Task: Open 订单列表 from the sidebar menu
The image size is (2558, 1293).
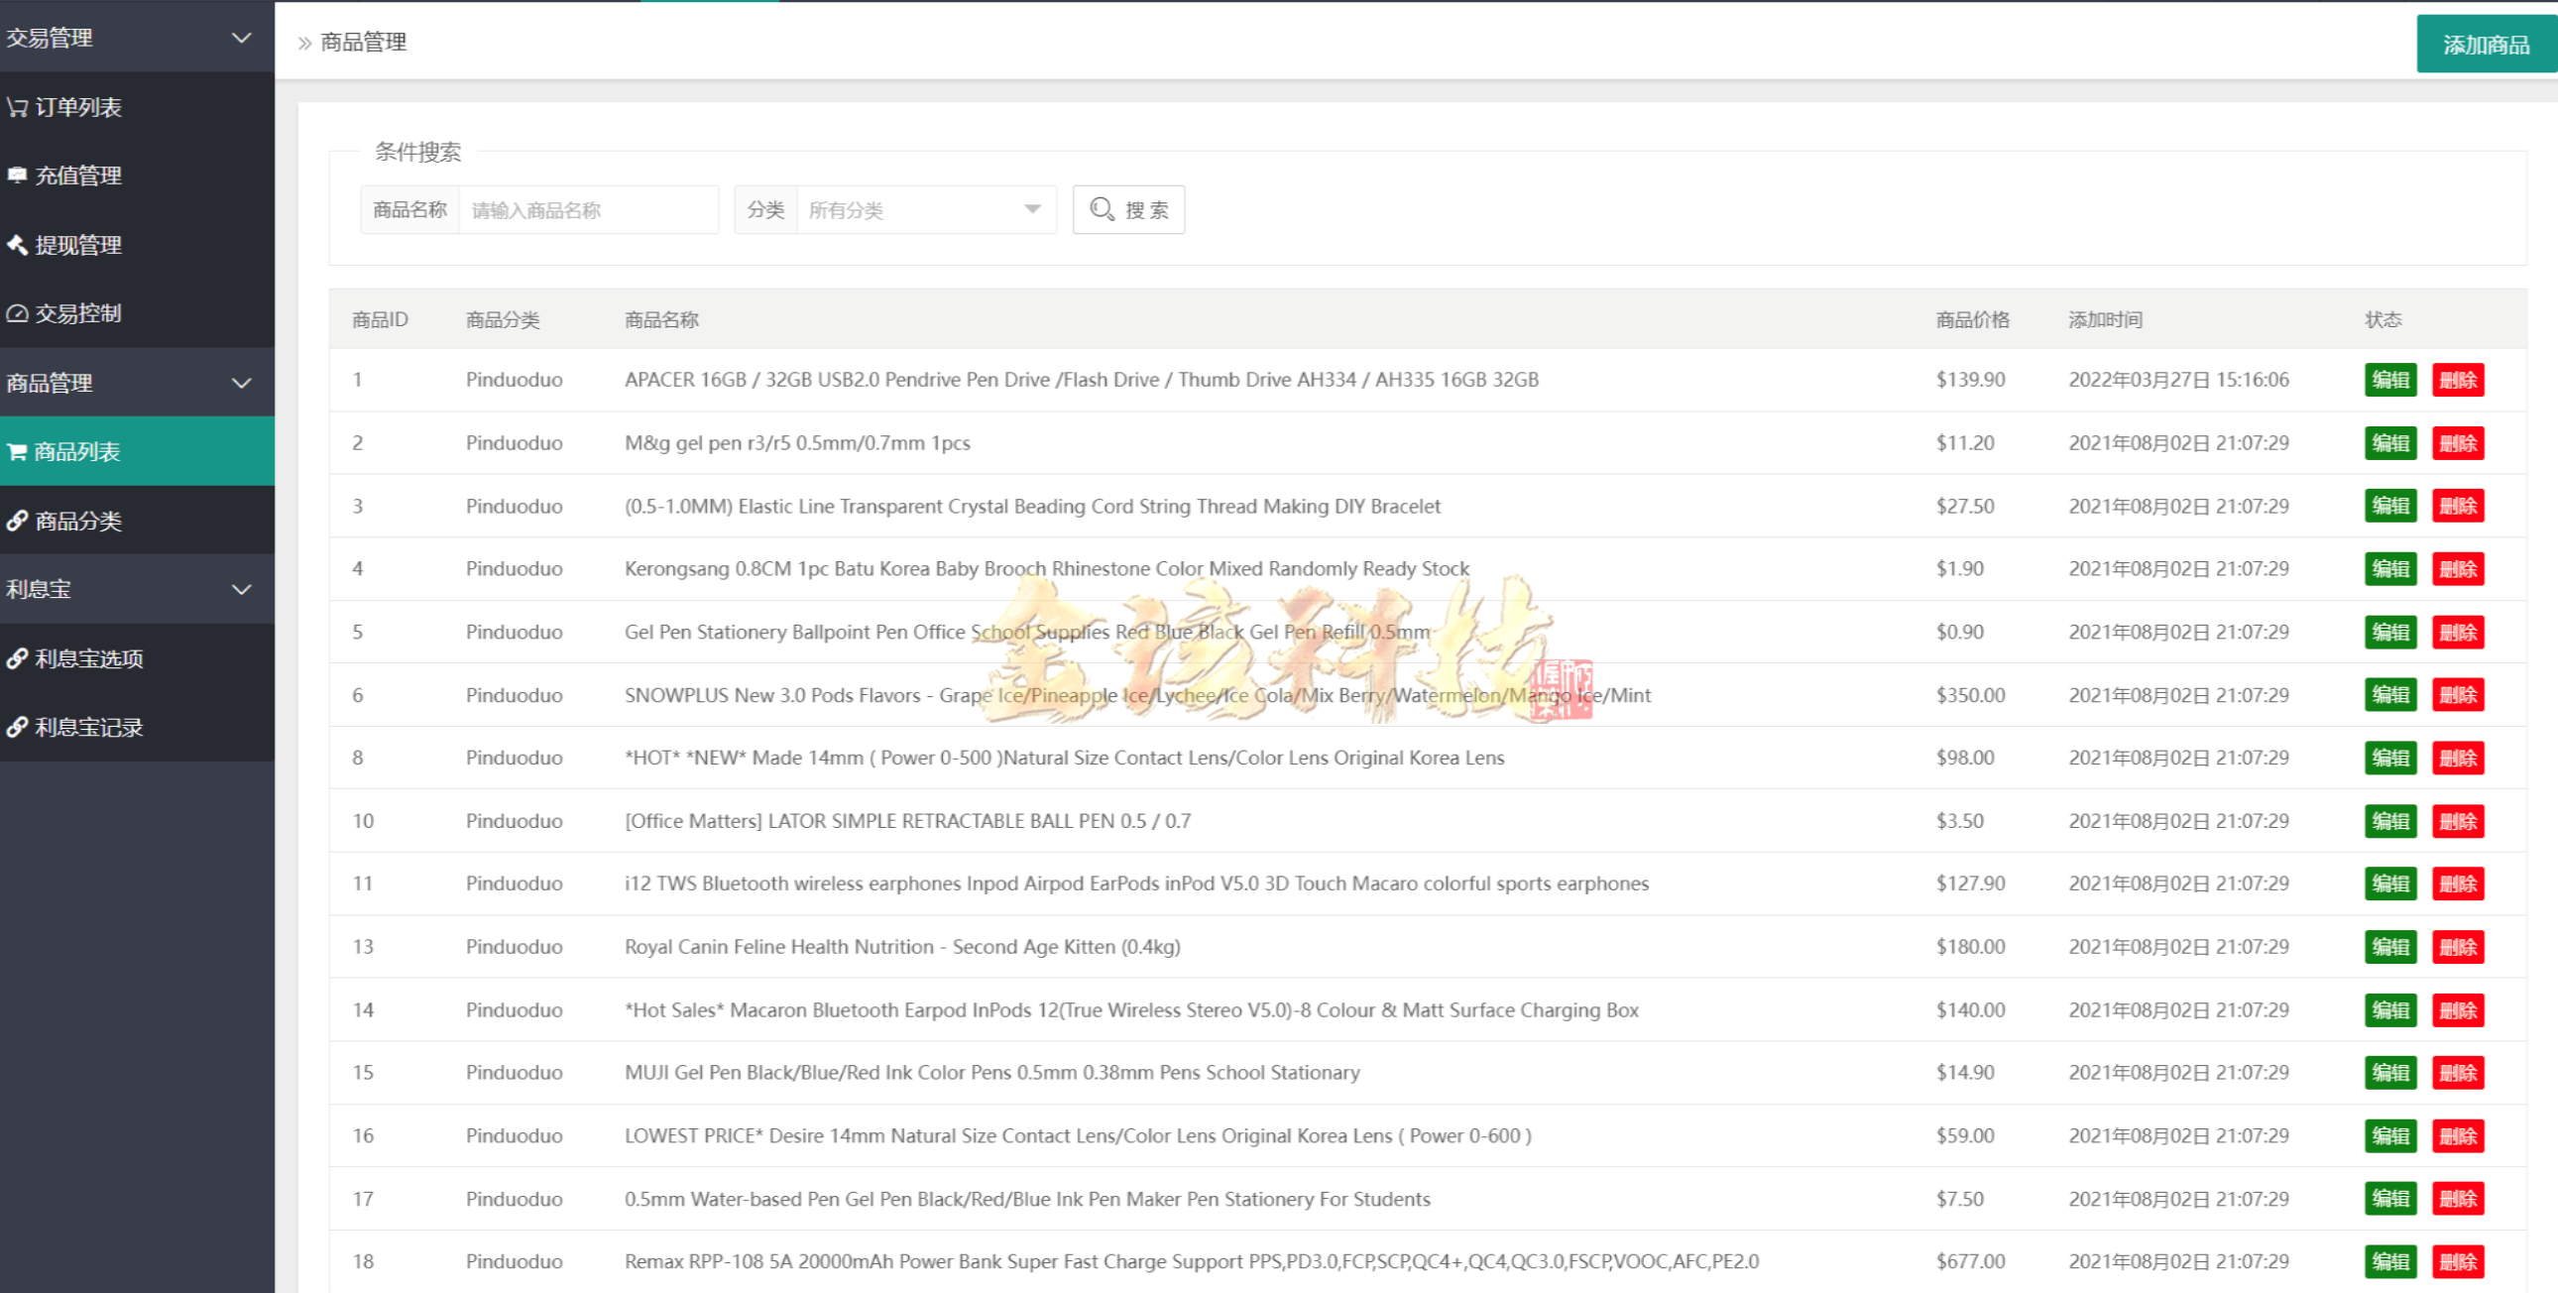Action: [78, 107]
